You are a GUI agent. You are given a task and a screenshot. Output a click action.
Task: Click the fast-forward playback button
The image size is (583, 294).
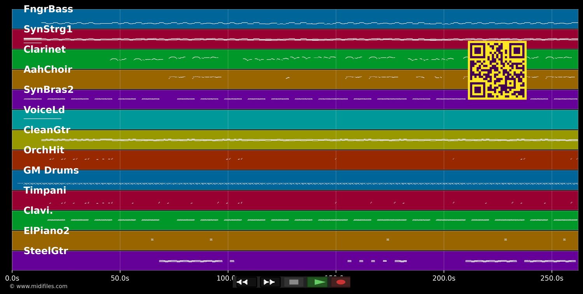tap(270, 282)
